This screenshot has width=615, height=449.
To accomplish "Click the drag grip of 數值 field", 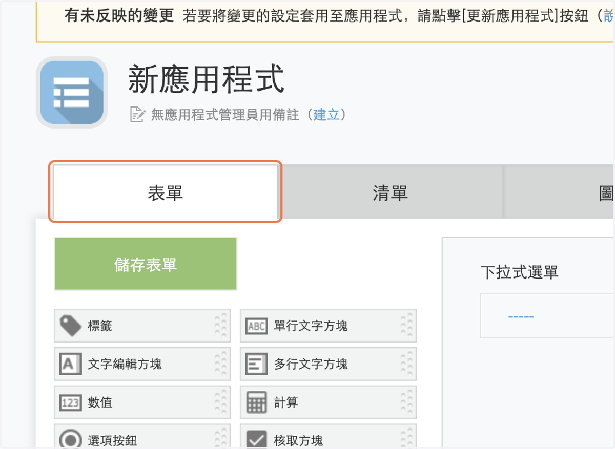I will coord(220,403).
